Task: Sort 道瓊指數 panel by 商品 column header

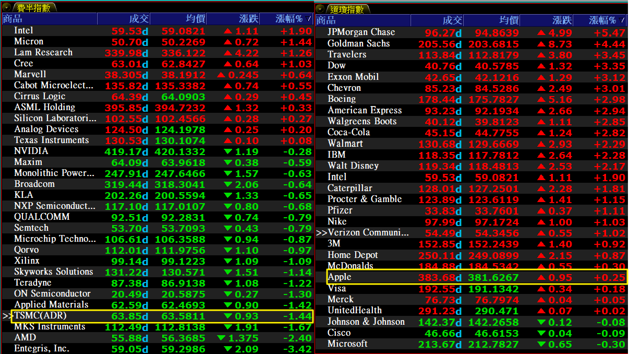Action: click(362, 20)
